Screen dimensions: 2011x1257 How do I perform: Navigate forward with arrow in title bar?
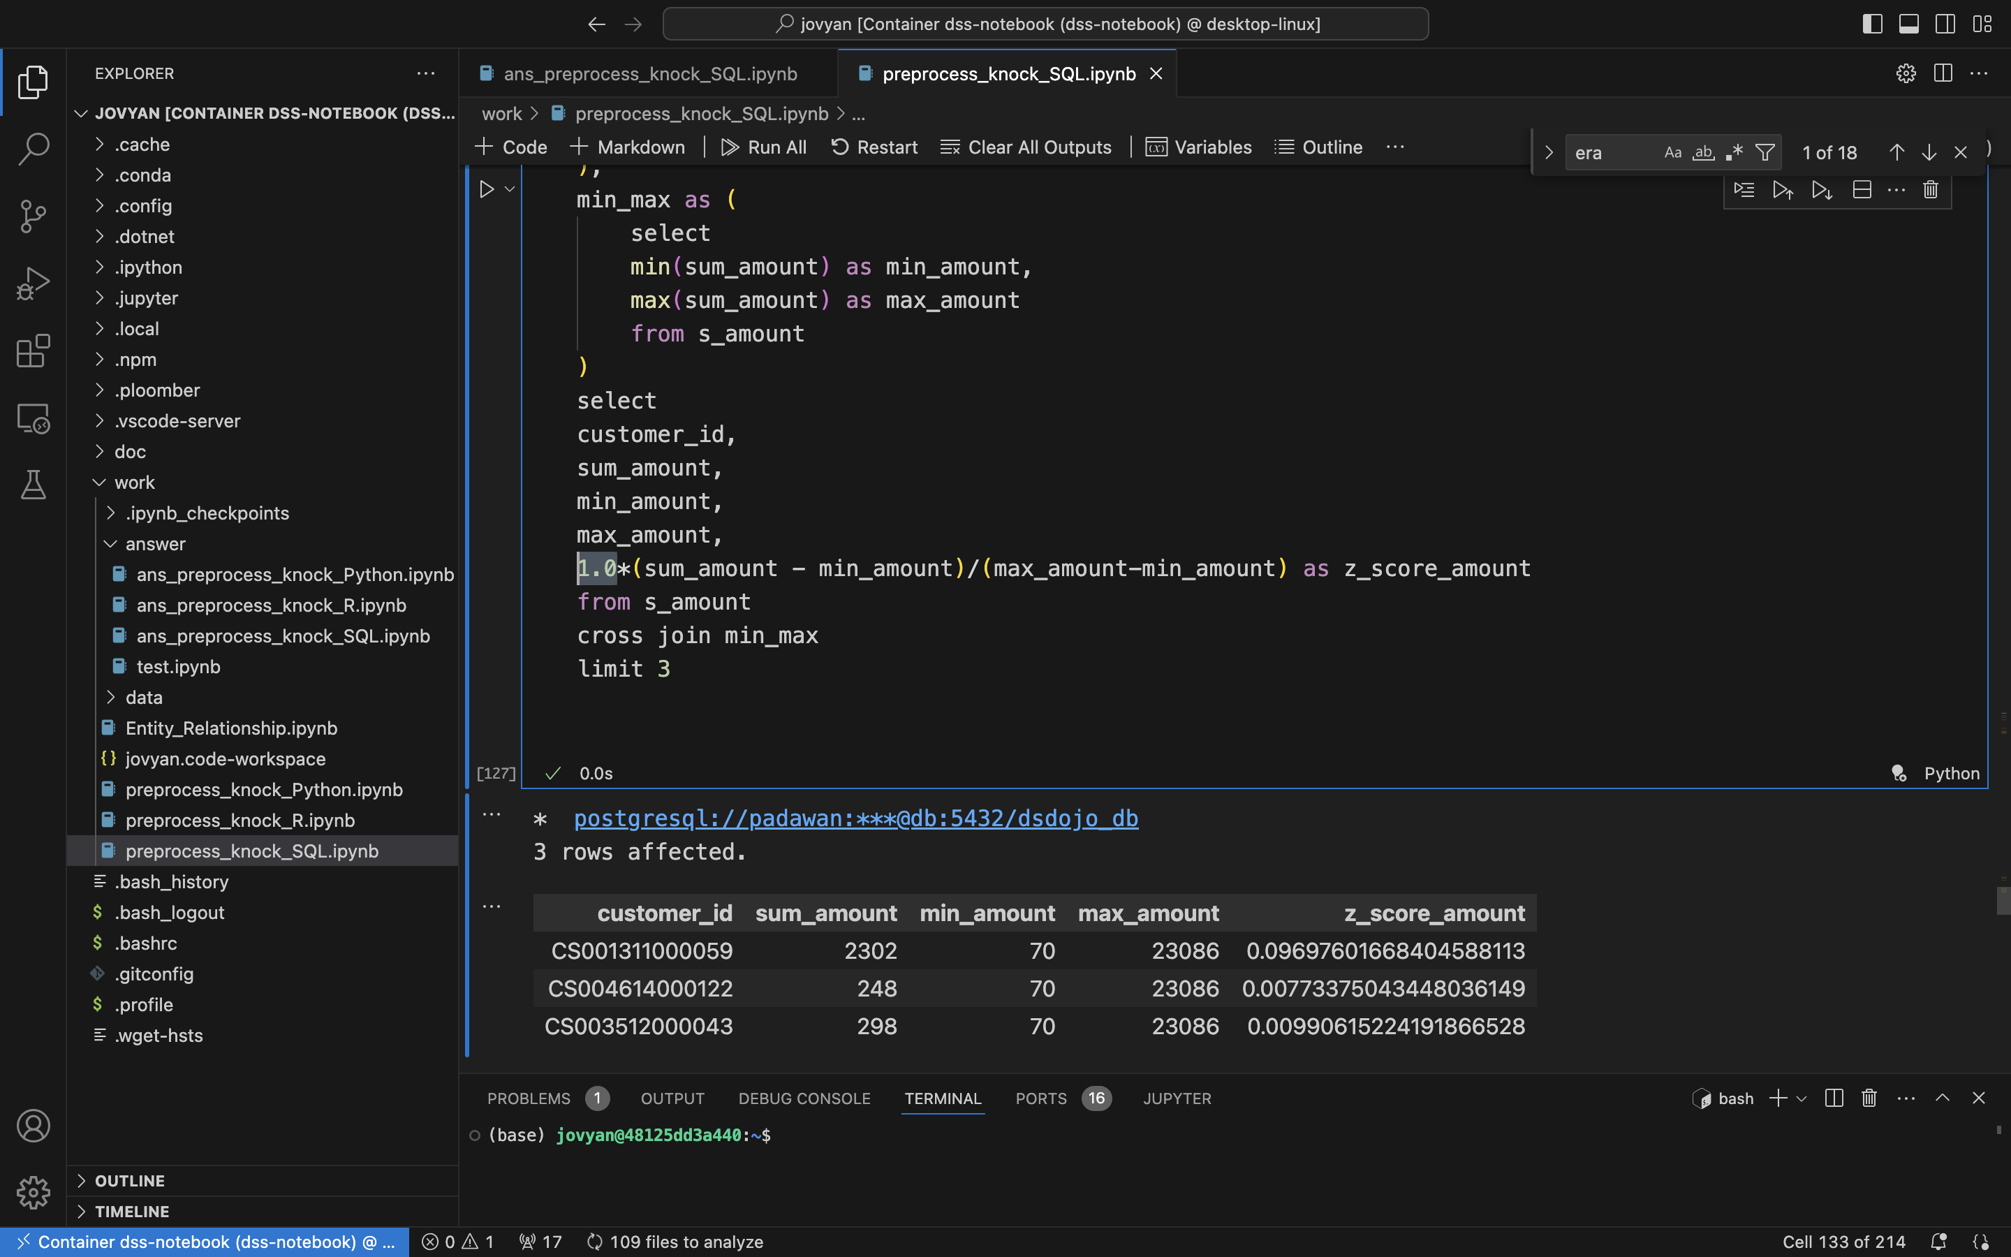[x=633, y=24]
